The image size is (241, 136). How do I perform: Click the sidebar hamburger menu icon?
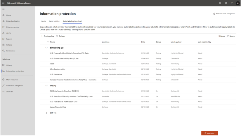click(4, 9)
